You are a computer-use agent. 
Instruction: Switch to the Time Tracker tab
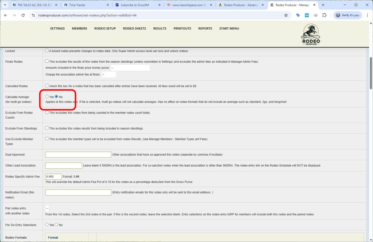pos(86,5)
